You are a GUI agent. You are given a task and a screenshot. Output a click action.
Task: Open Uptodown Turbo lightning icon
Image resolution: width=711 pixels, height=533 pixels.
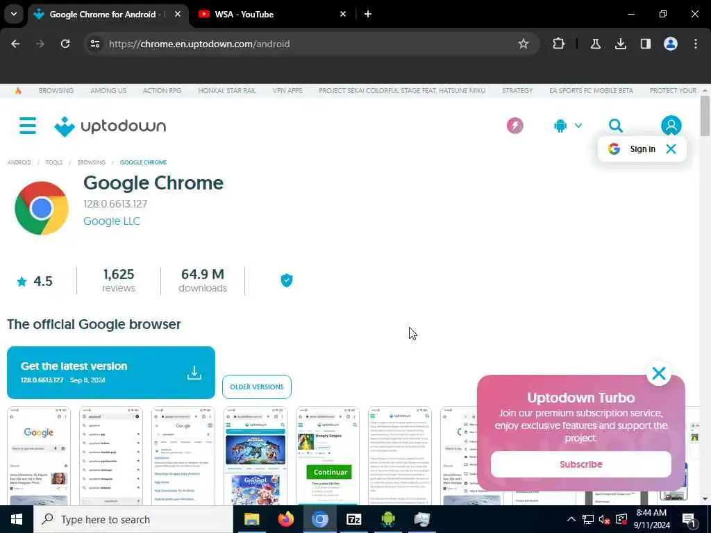click(x=515, y=126)
